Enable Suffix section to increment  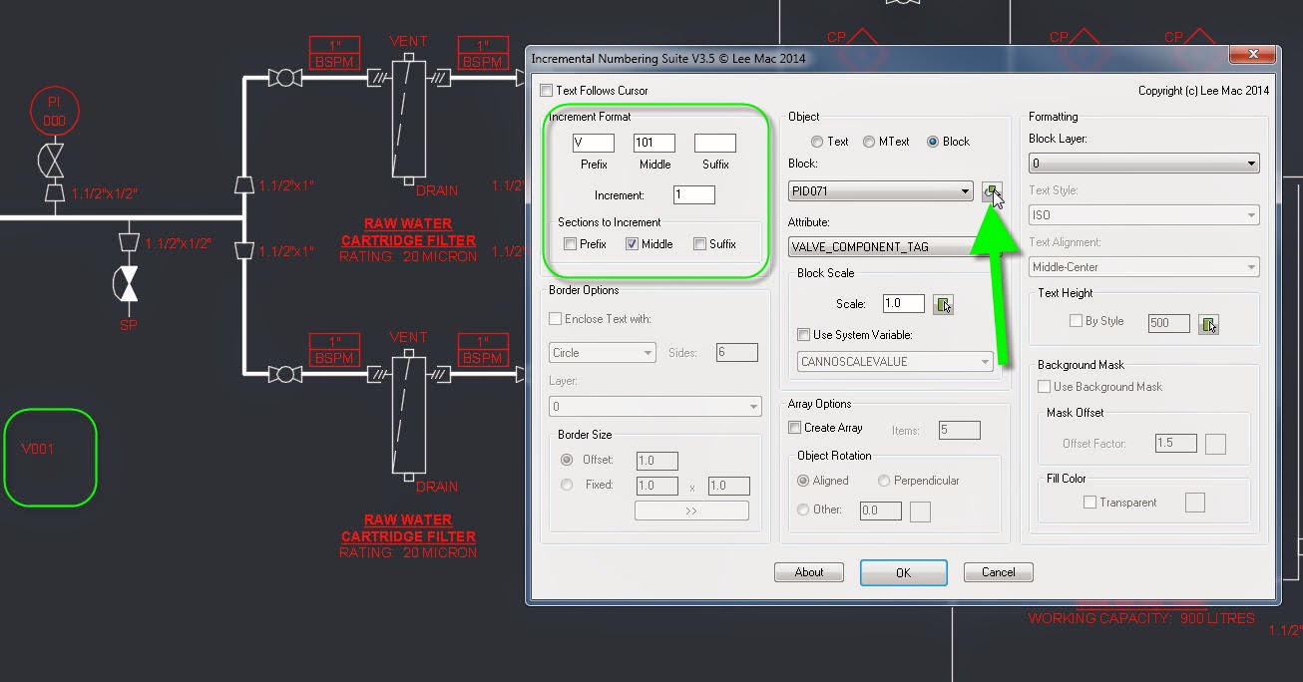coord(699,244)
